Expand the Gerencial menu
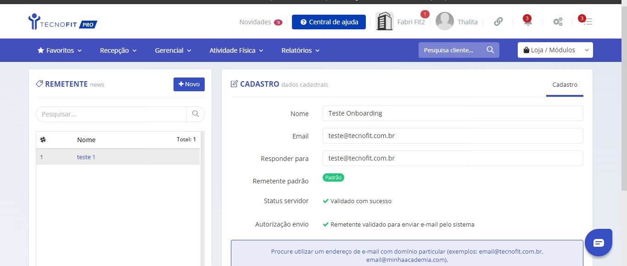This screenshot has width=627, height=266. [173, 50]
